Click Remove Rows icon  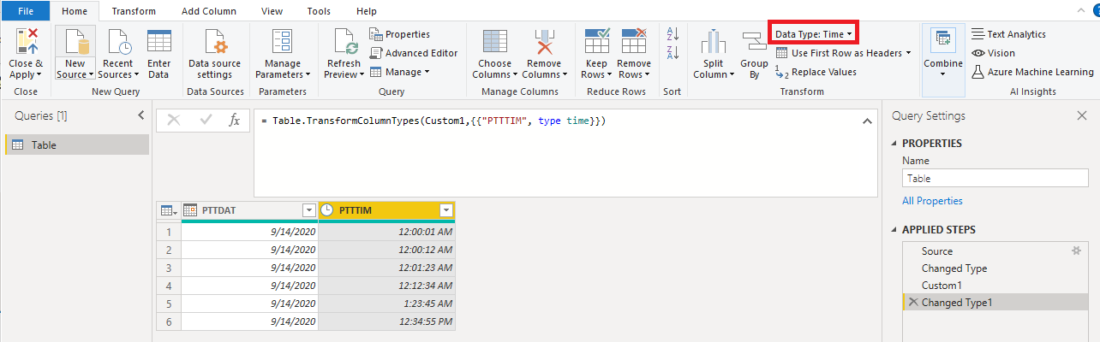tap(634, 41)
